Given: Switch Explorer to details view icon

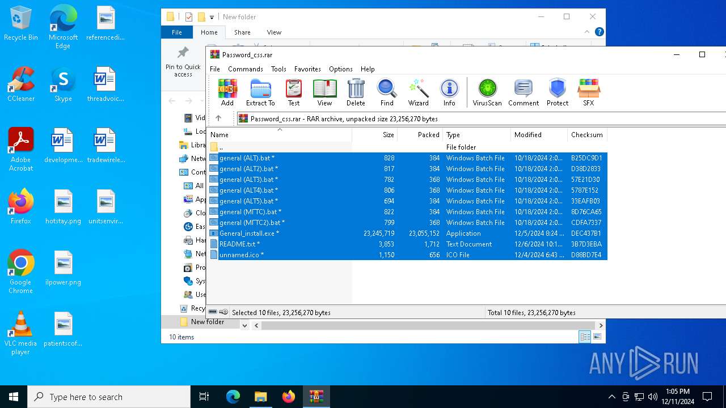Looking at the screenshot, I should (585, 337).
